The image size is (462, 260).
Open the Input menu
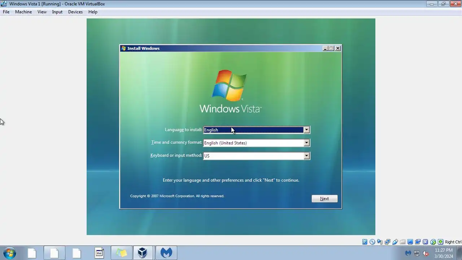[x=57, y=12]
